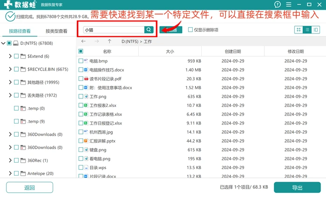Switch to thumbnail grid view icon
Image resolution: width=326 pixels, height=197 pixels.
299,30
